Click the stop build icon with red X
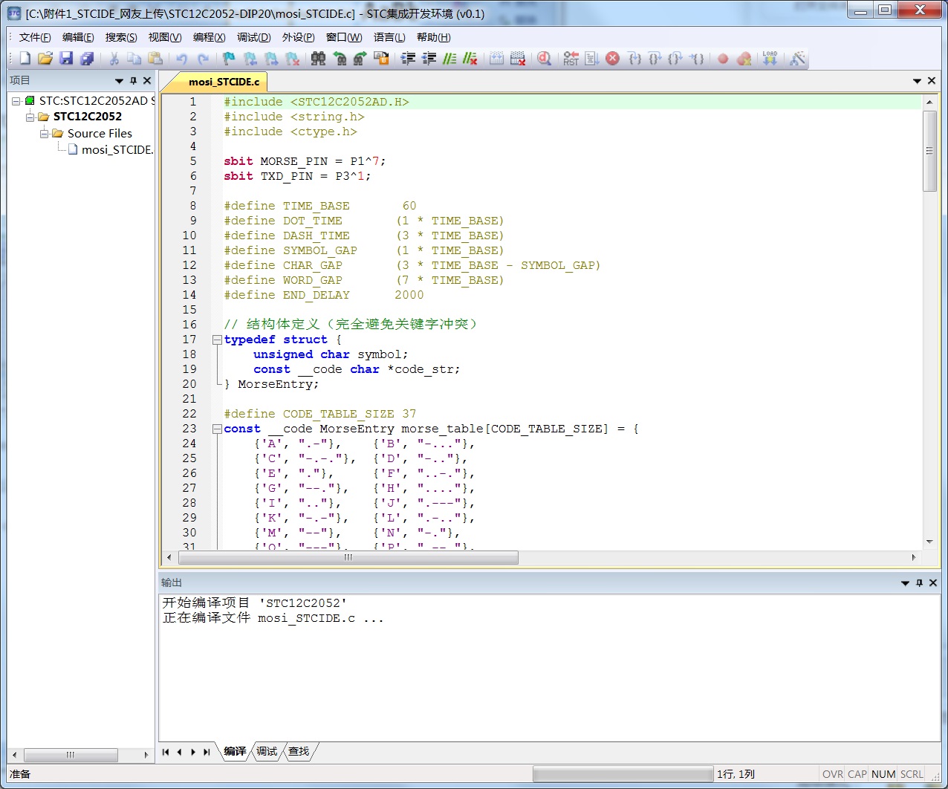The width and height of the screenshot is (948, 789). 518,59
